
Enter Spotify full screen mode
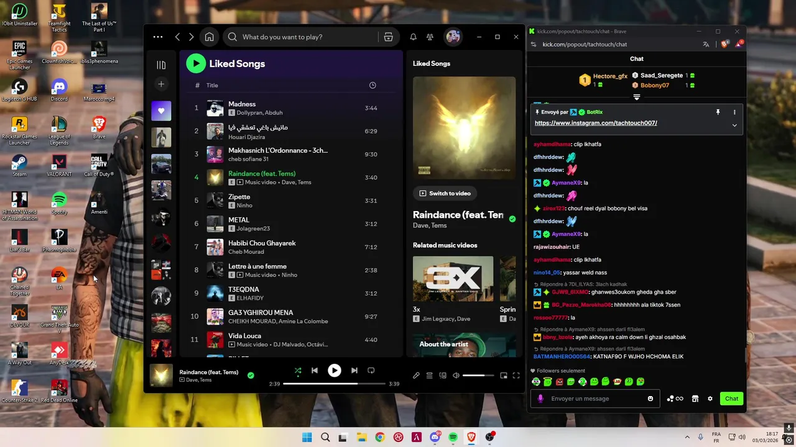click(516, 376)
